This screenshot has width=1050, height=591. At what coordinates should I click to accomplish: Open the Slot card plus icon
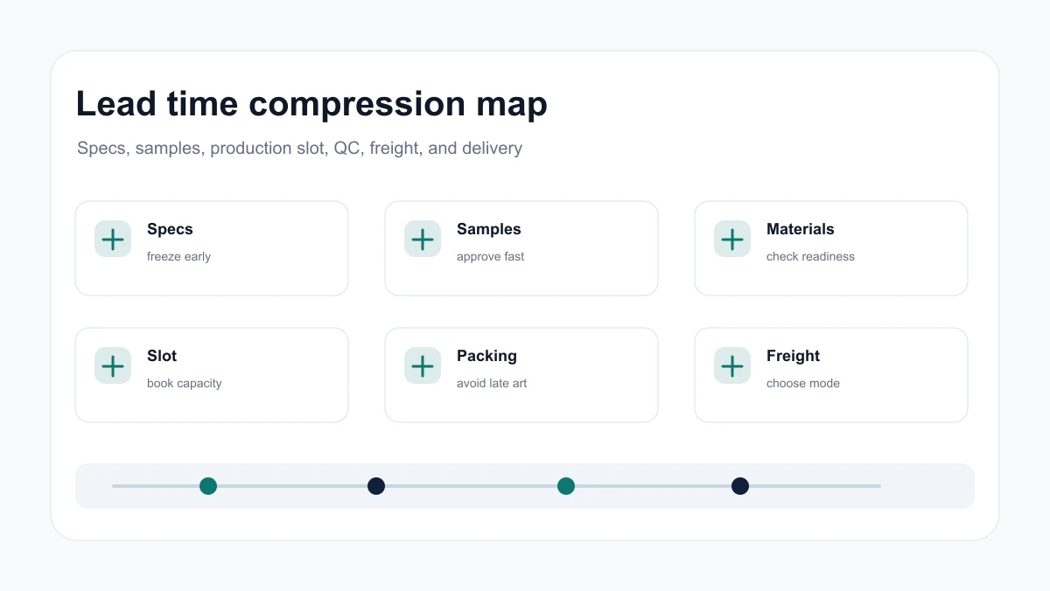click(113, 365)
